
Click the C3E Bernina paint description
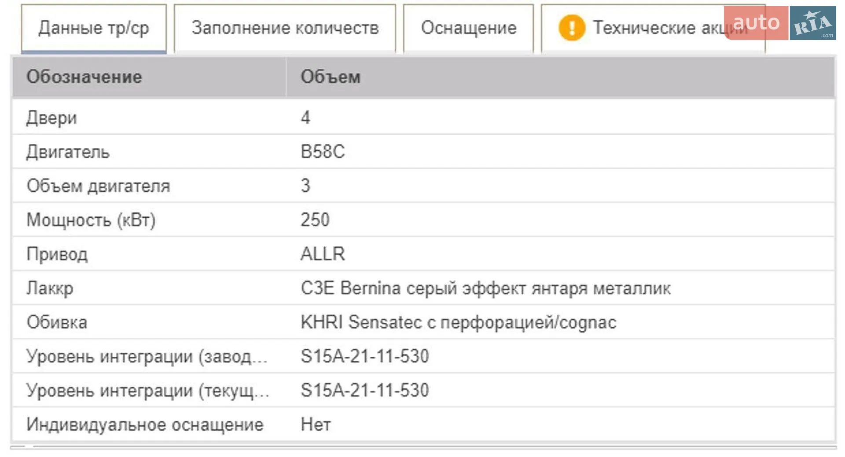pyautogui.click(x=485, y=289)
